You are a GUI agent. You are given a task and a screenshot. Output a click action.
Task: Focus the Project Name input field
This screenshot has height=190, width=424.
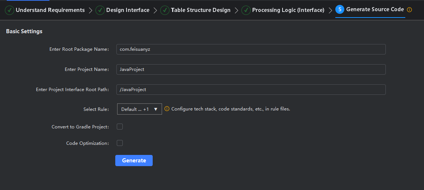coord(251,69)
